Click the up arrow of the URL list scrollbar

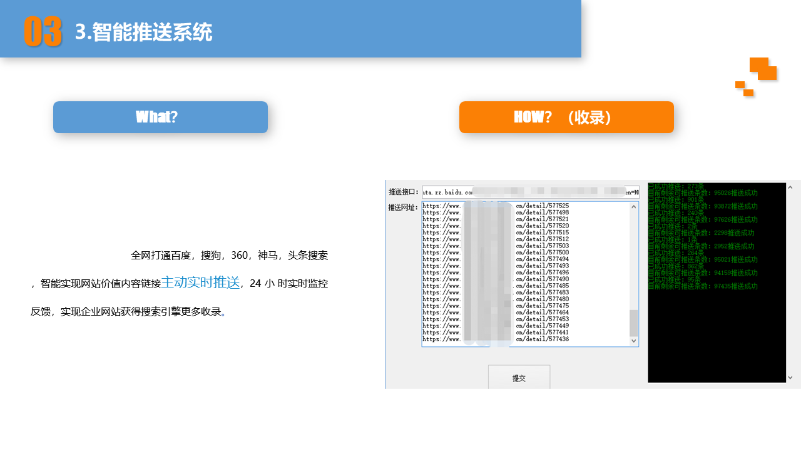tap(634, 206)
